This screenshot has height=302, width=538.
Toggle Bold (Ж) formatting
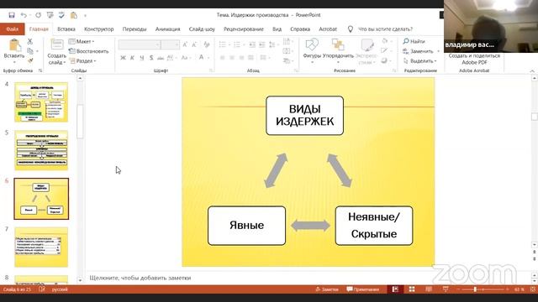pyautogui.click(x=123, y=58)
